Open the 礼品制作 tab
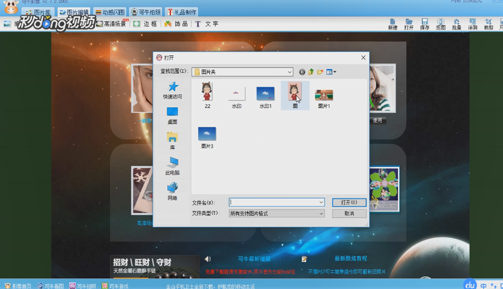 (x=182, y=12)
